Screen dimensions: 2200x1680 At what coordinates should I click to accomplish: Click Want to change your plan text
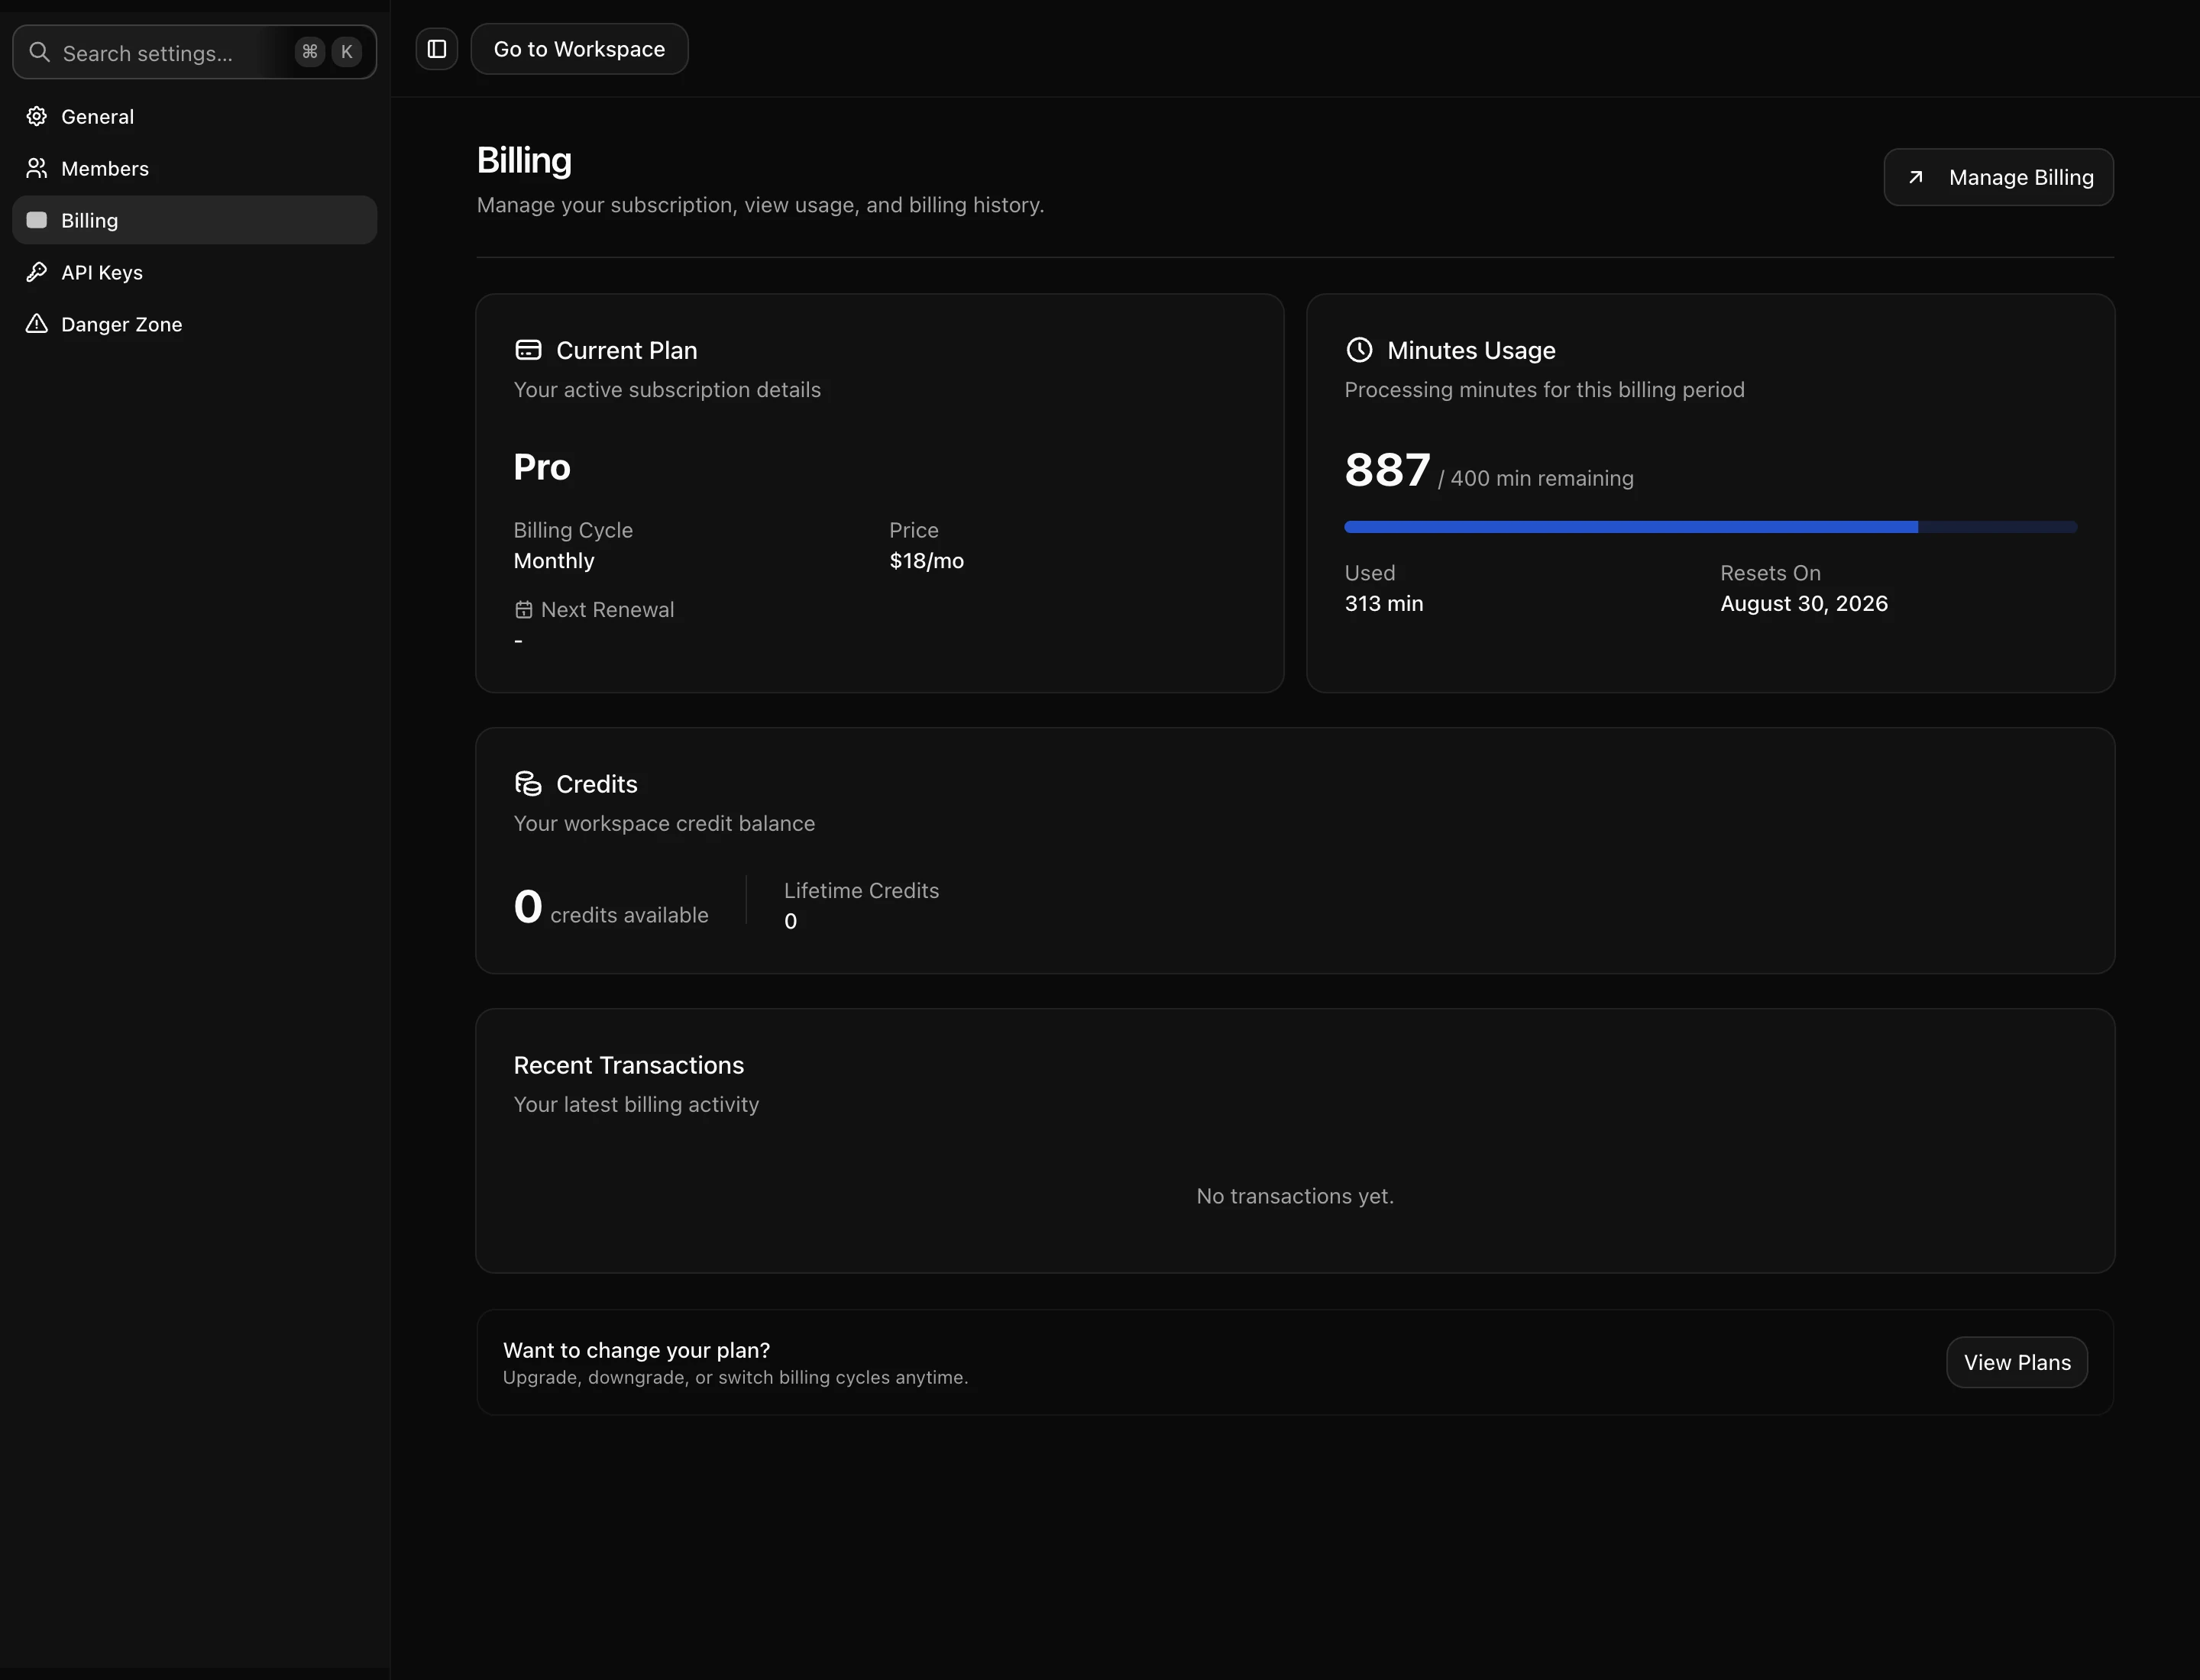coord(636,1350)
